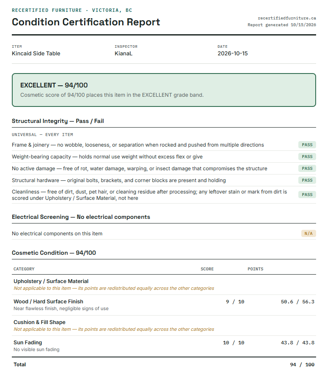Click the 'No active damage' criterion text
Viewport: 333px width, 376px height.
[x=139, y=168]
